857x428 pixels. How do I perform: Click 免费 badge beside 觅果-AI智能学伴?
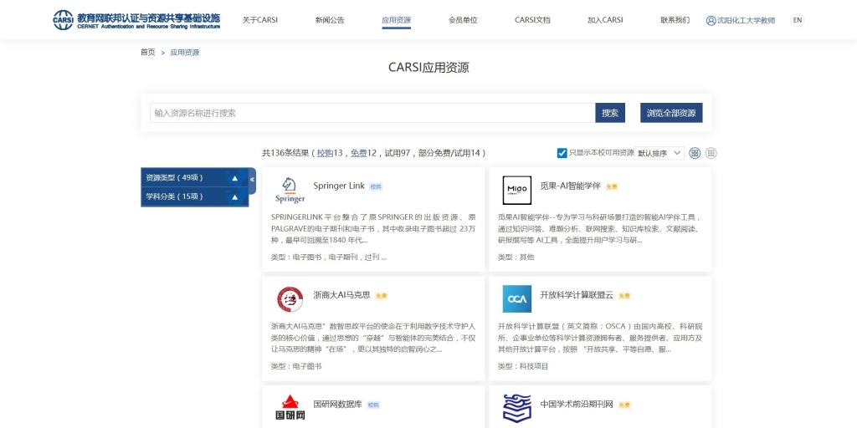[x=612, y=186]
